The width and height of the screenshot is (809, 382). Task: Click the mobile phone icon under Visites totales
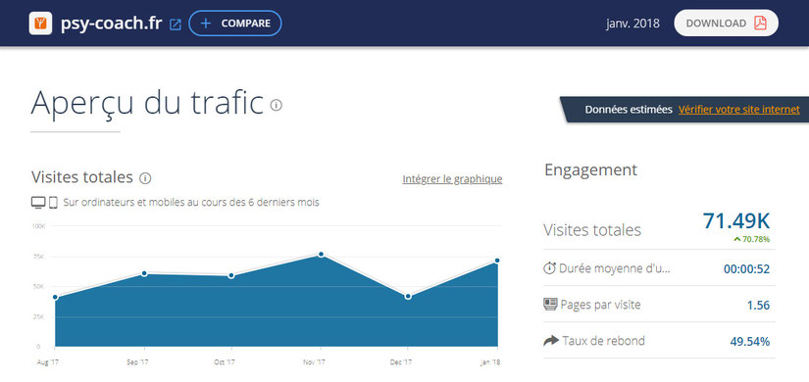[x=53, y=203]
